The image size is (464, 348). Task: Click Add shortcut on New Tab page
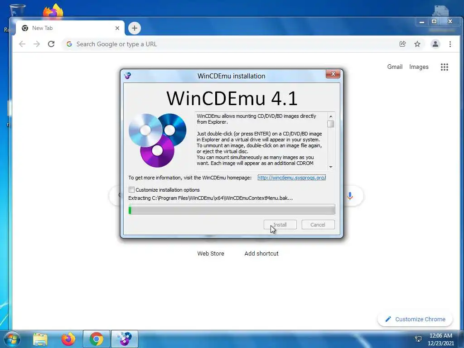(x=261, y=253)
